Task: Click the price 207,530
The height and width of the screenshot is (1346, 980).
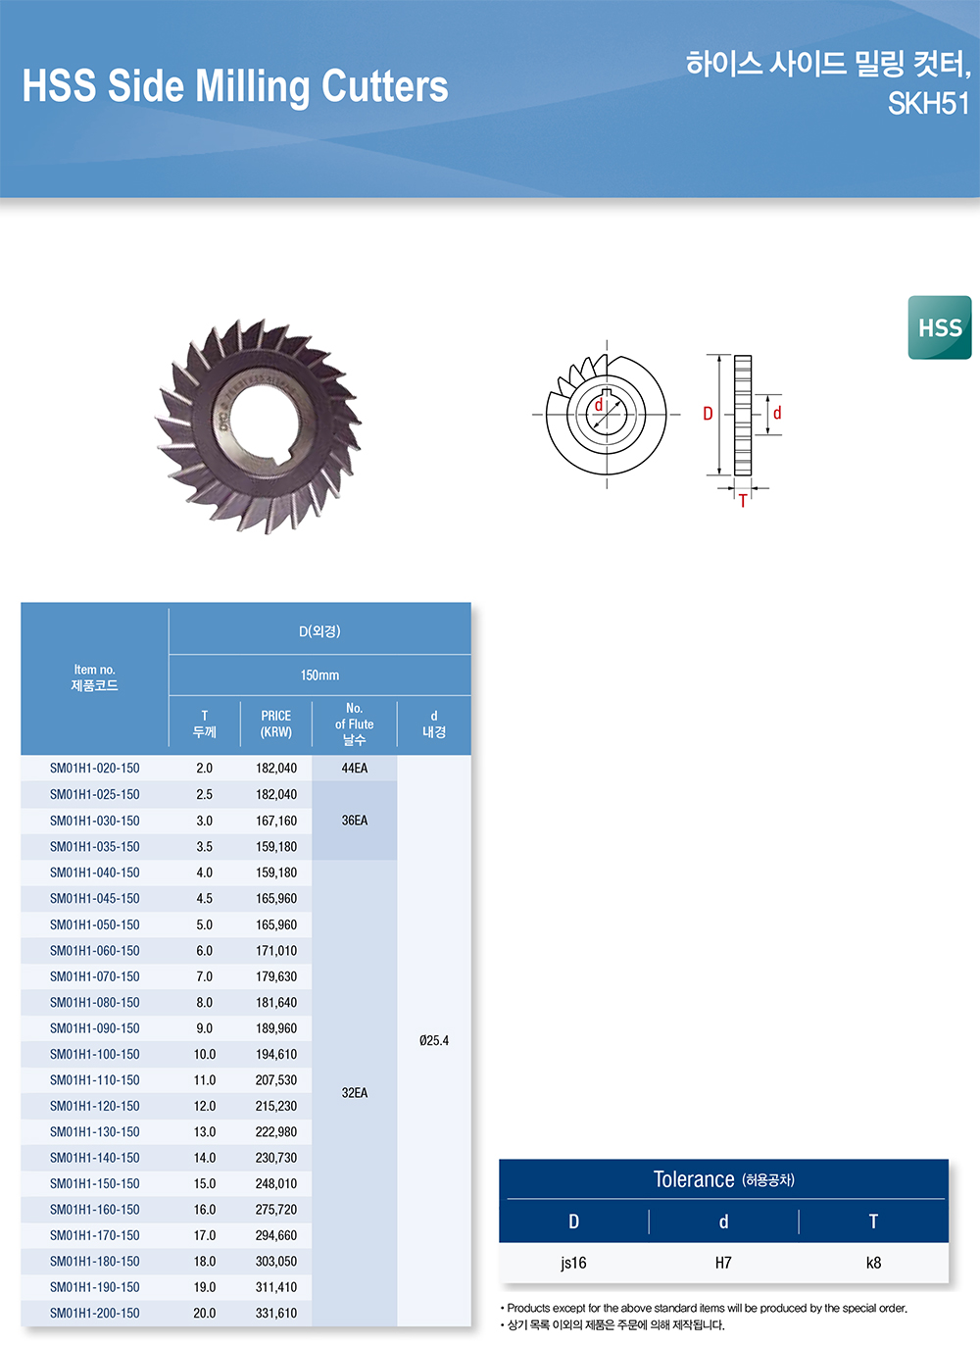Action: (276, 1080)
